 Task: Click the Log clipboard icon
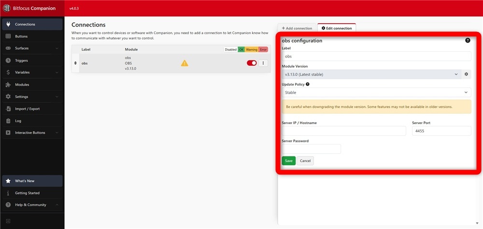(8, 121)
